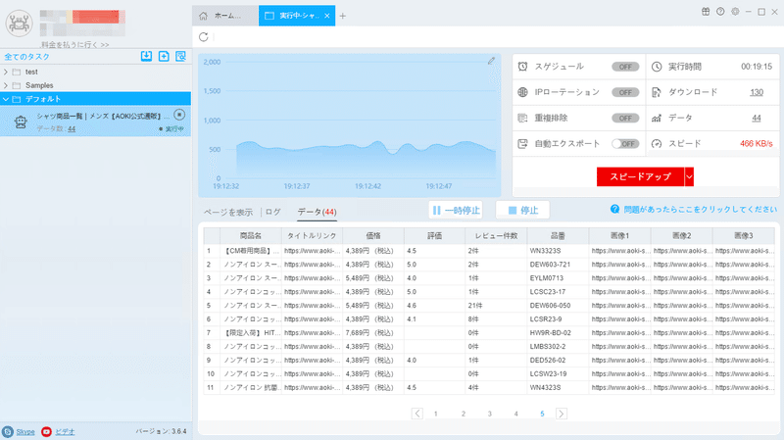Click the data chart icon beside データ

pos(657,118)
